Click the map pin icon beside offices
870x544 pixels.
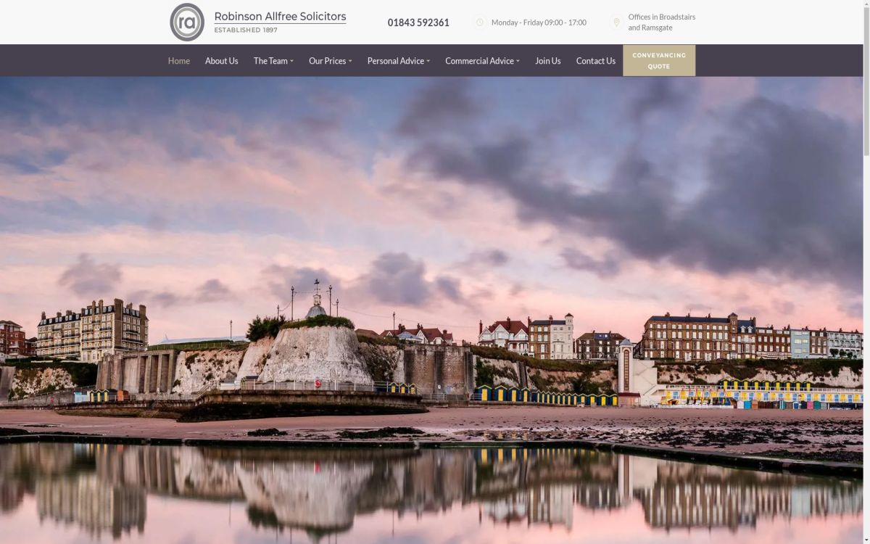pyautogui.click(x=616, y=22)
